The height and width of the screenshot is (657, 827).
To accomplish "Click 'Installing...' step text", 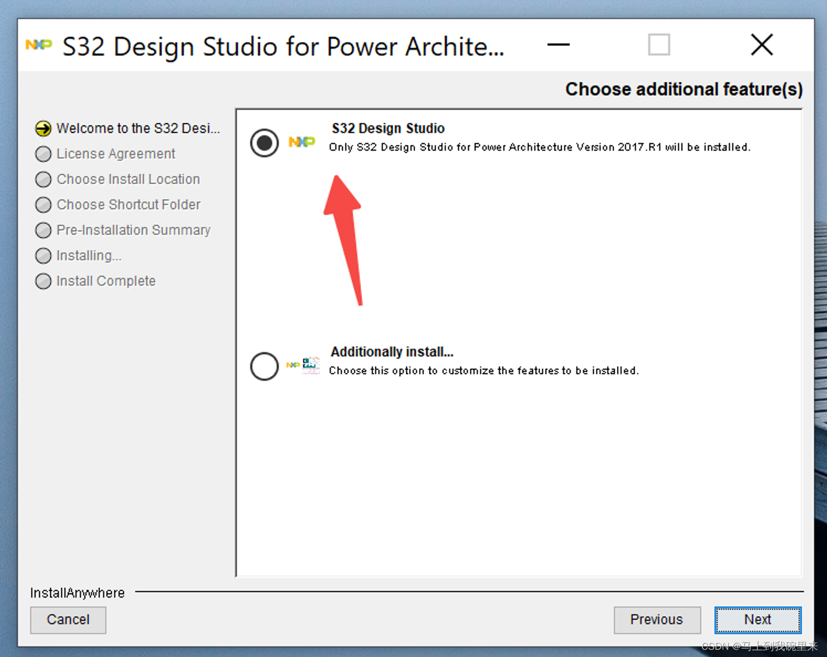I will [x=89, y=255].
